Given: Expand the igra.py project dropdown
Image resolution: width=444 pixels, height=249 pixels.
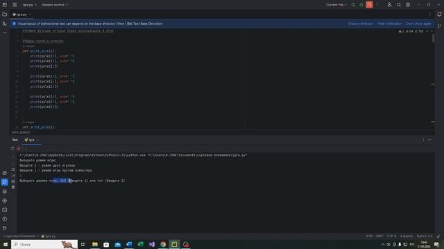Looking at the screenshot, I should coord(30,5).
